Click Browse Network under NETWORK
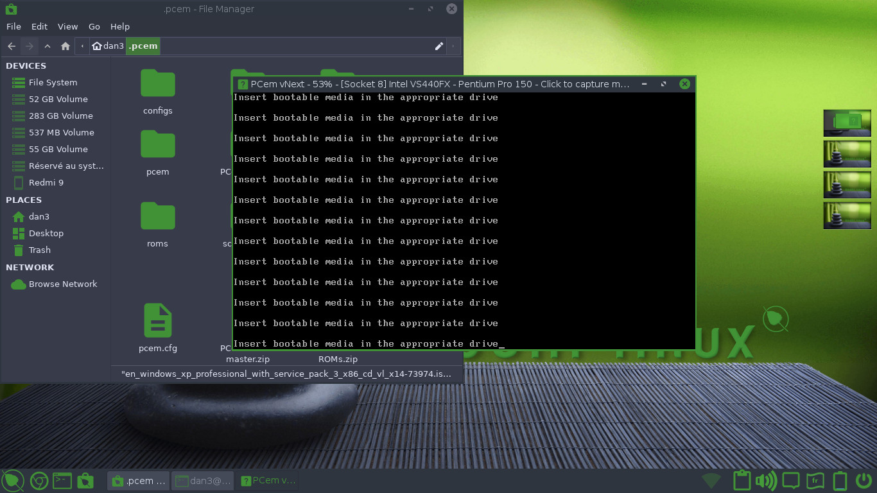Screen dimensions: 877x493 pos(63,284)
